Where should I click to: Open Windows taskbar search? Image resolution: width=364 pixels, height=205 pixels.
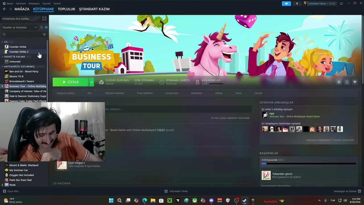pyautogui.click(x=120, y=200)
